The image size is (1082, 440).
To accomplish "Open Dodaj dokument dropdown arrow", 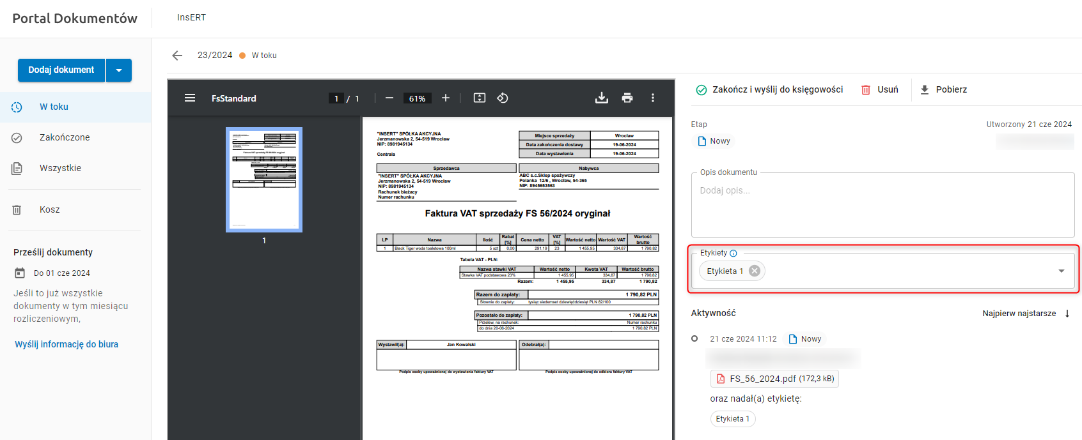I will (119, 70).
